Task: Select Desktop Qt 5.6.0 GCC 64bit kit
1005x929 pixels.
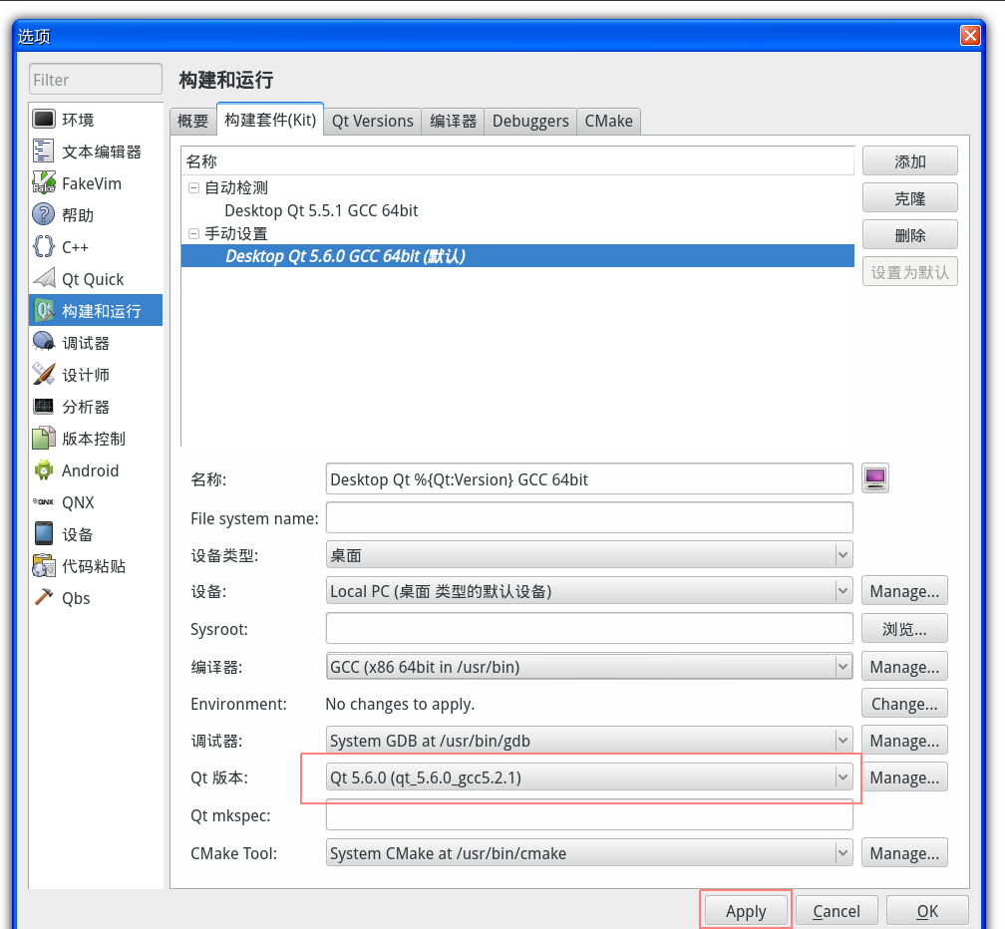Action: [517, 256]
